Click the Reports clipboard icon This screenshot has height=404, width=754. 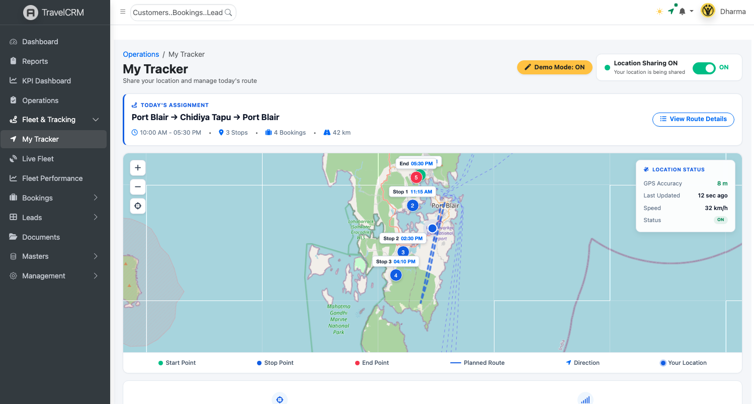point(14,61)
